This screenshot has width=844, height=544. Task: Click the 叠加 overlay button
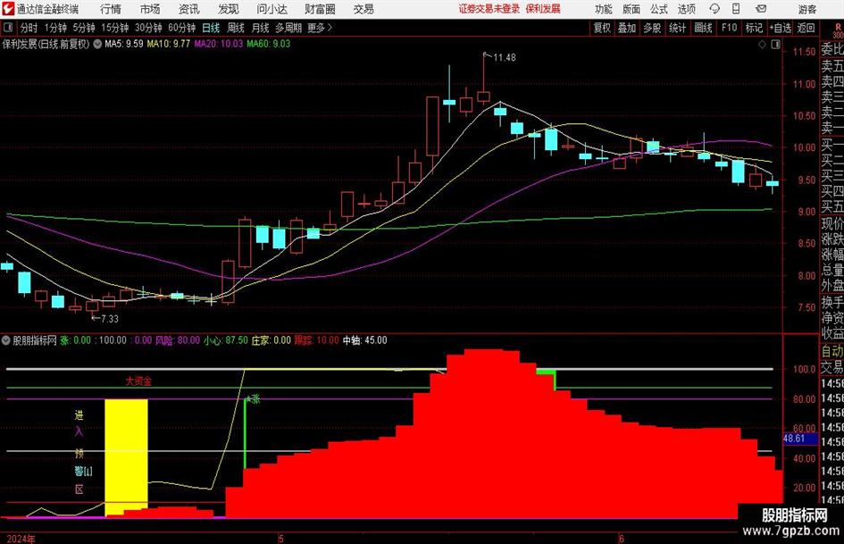(627, 28)
